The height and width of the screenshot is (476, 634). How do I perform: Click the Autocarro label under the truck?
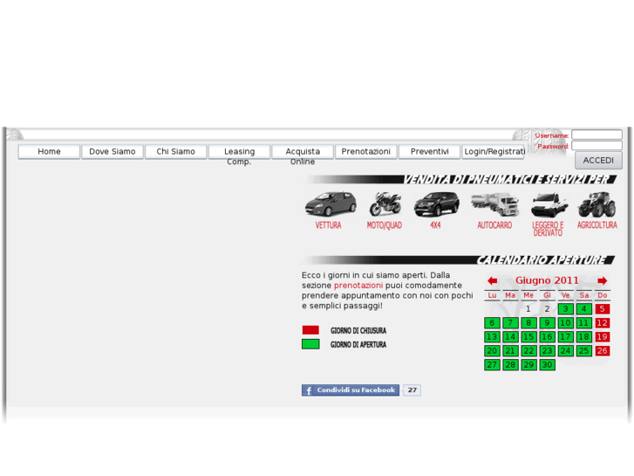[494, 225]
